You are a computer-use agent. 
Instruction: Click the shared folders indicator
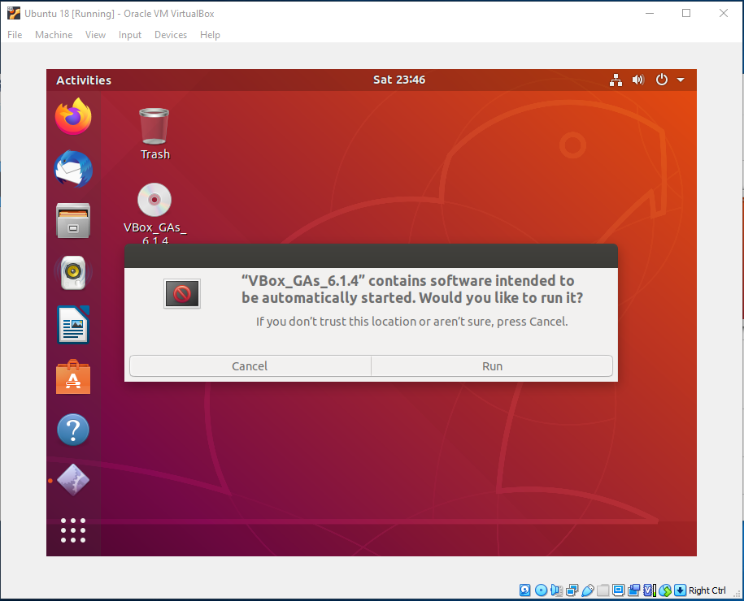tap(603, 590)
